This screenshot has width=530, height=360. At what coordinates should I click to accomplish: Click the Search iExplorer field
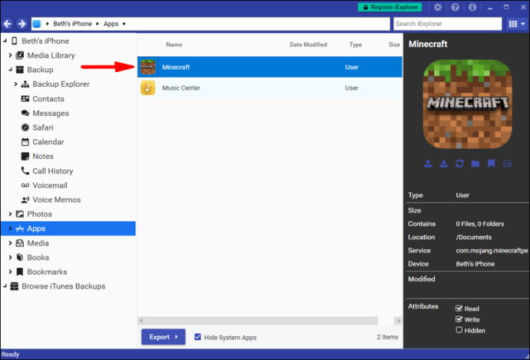pos(447,24)
